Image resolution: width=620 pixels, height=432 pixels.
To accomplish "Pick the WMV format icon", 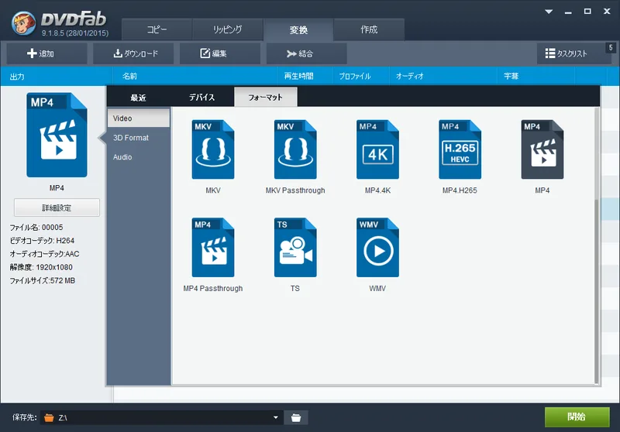I will (377, 248).
